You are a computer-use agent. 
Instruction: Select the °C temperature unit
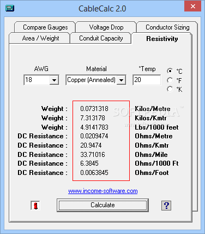click(170, 71)
